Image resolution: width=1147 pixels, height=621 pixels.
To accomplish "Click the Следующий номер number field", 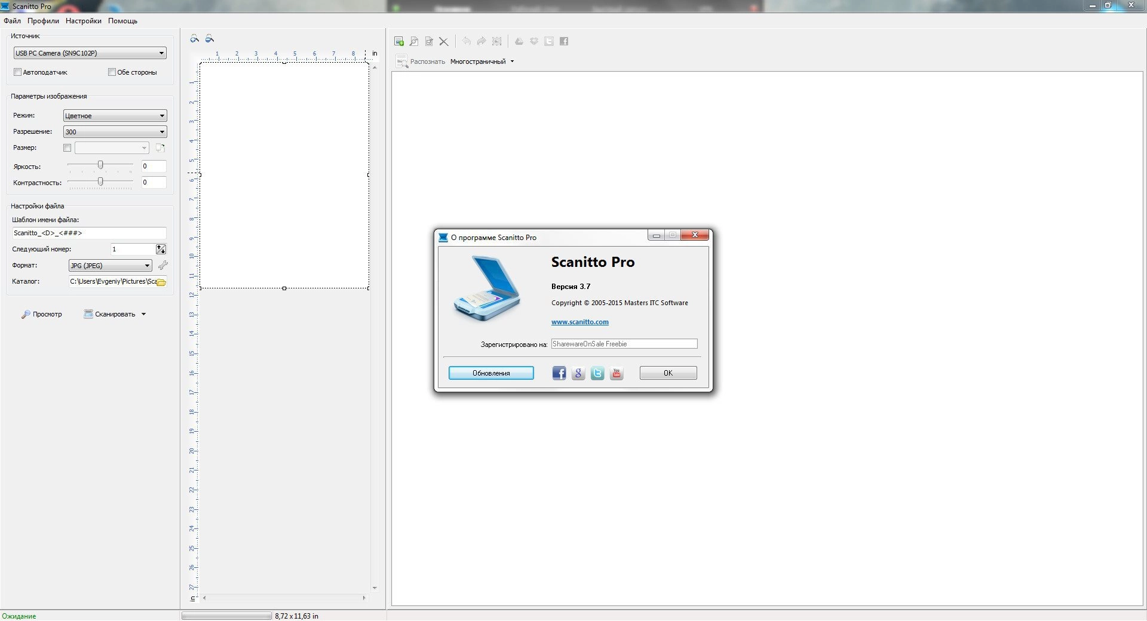I will click(x=133, y=249).
